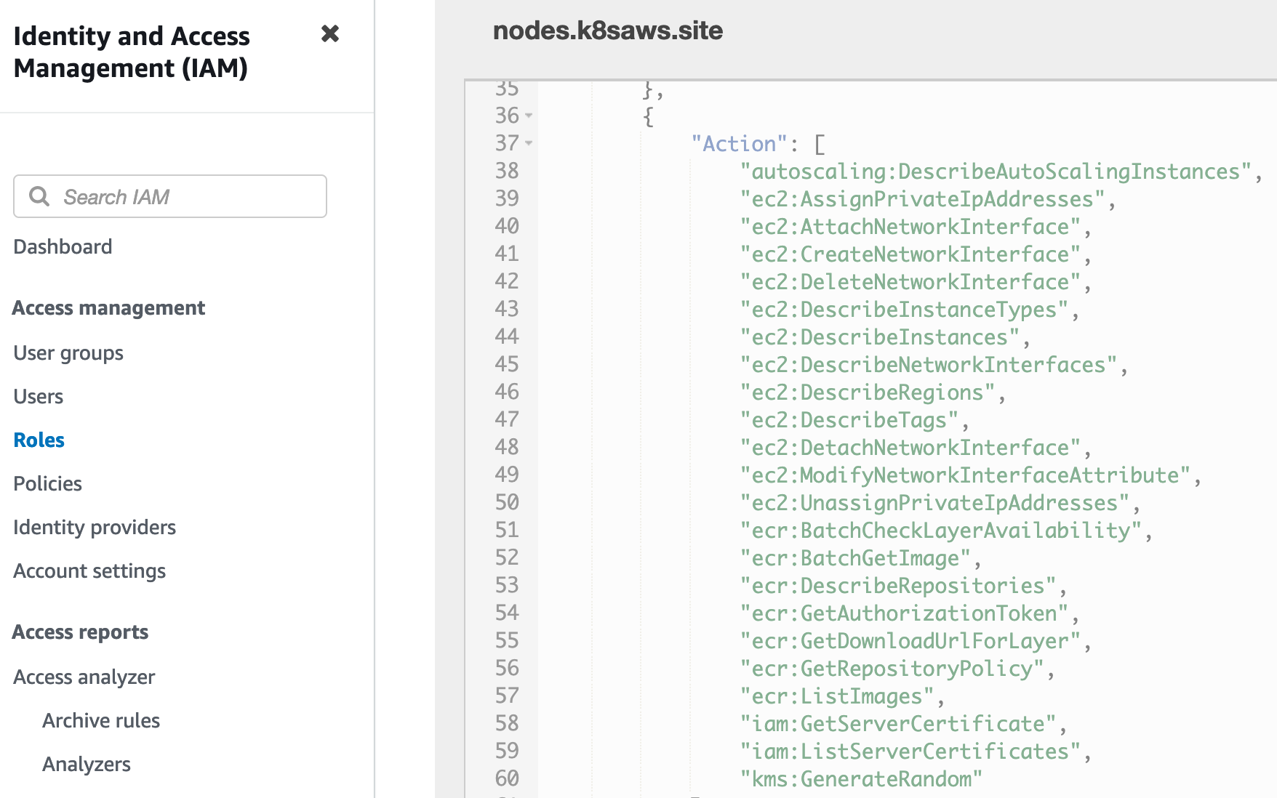Click "ec2:DescribeInstanceTypes" entry
1277x798 pixels.
[904, 310]
